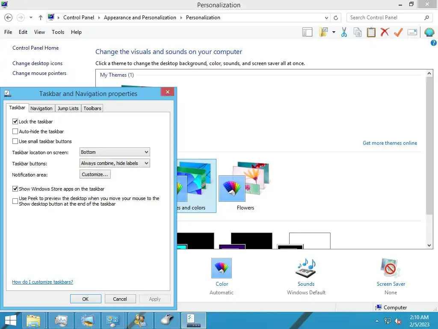
Task: Click Refresh button in address bar
Action: (336, 18)
